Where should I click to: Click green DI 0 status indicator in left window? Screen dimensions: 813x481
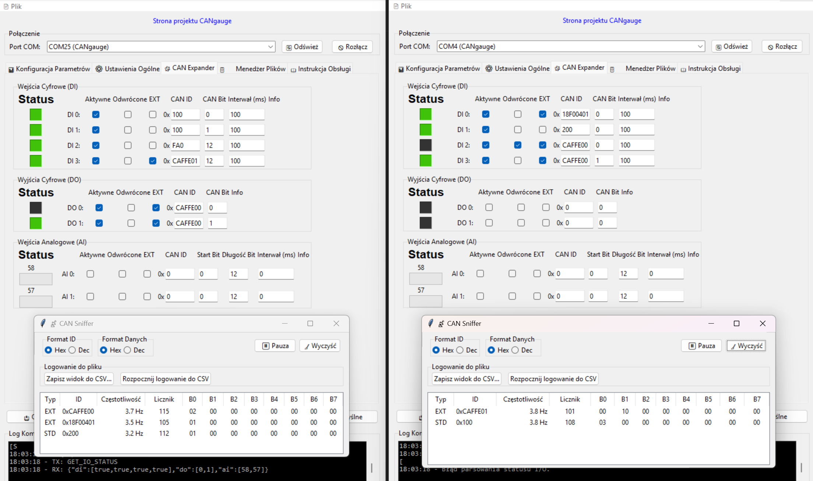click(36, 114)
